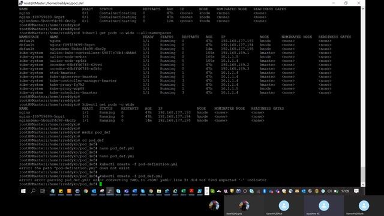Open the 17:09 taskbar clock

345,191
